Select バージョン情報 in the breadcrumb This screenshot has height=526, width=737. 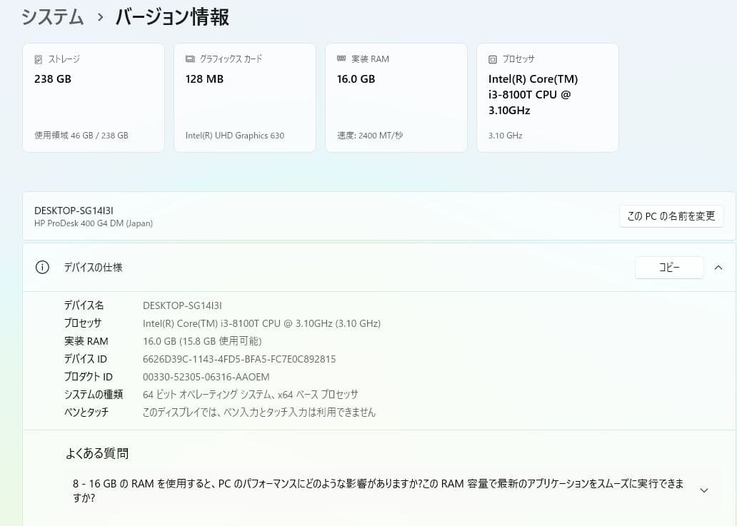pyautogui.click(x=171, y=16)
